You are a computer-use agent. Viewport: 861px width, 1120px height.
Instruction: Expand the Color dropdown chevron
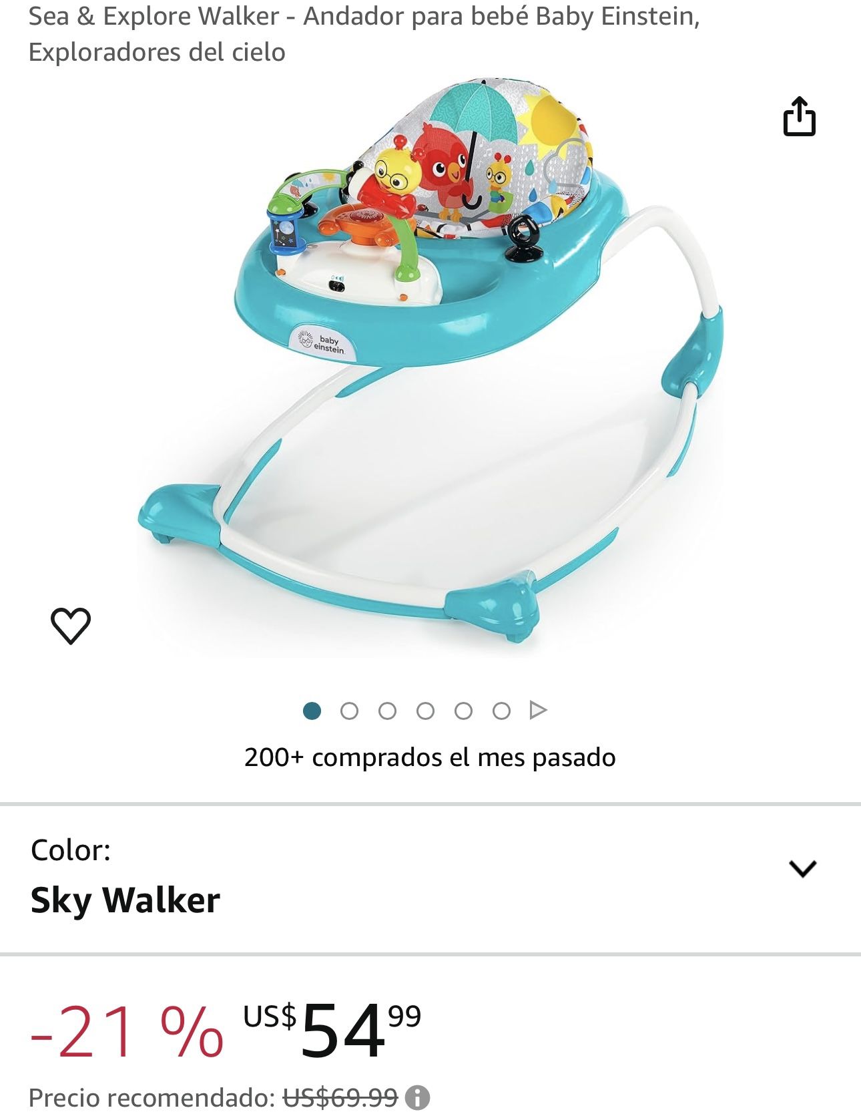802,868
